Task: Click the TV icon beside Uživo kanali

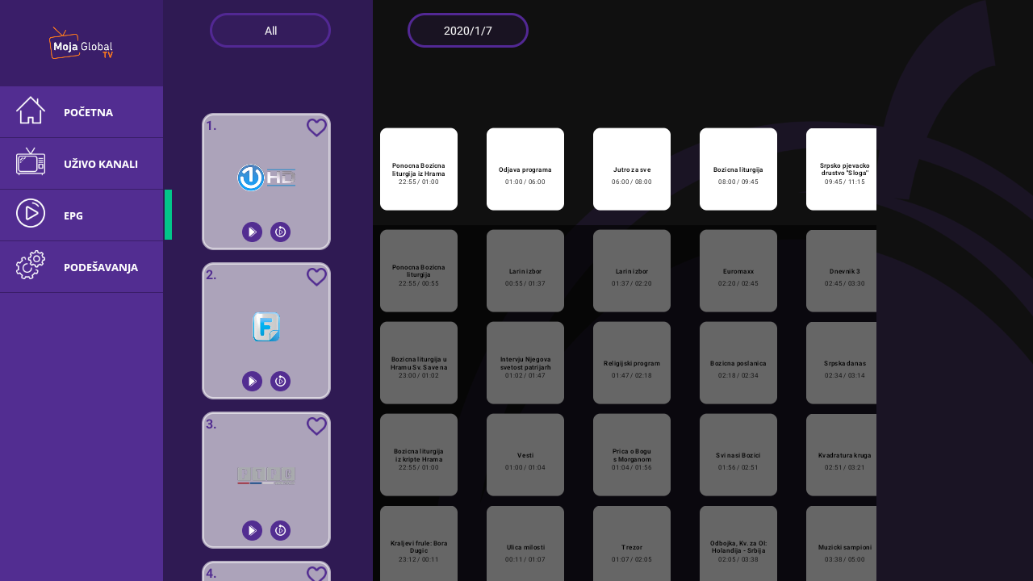Action: pos(31,161)
